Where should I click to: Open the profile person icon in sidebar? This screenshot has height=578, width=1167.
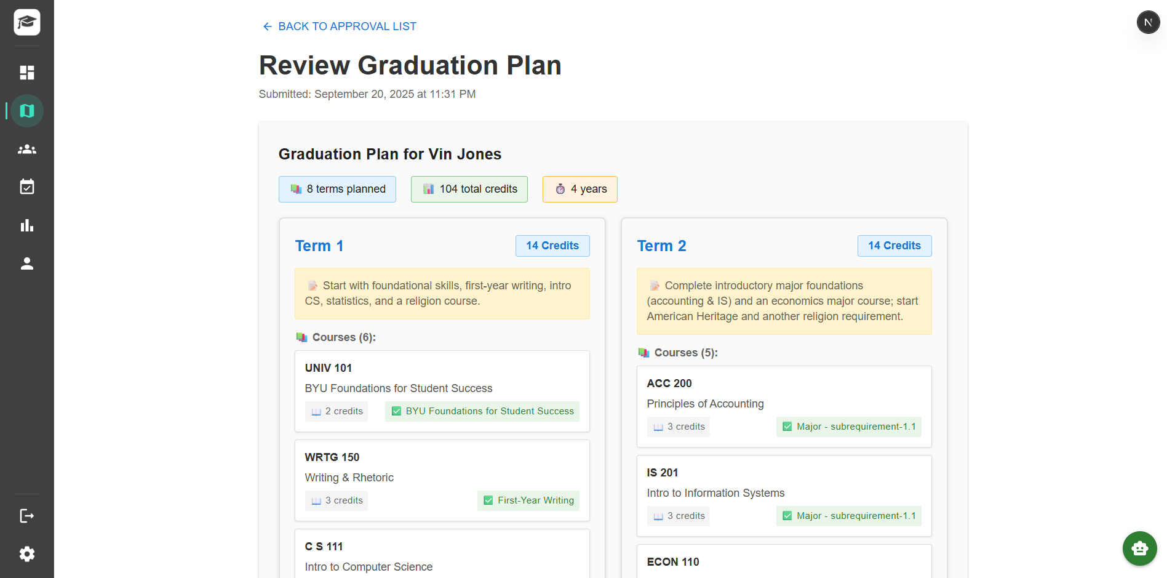click(27, 263)
